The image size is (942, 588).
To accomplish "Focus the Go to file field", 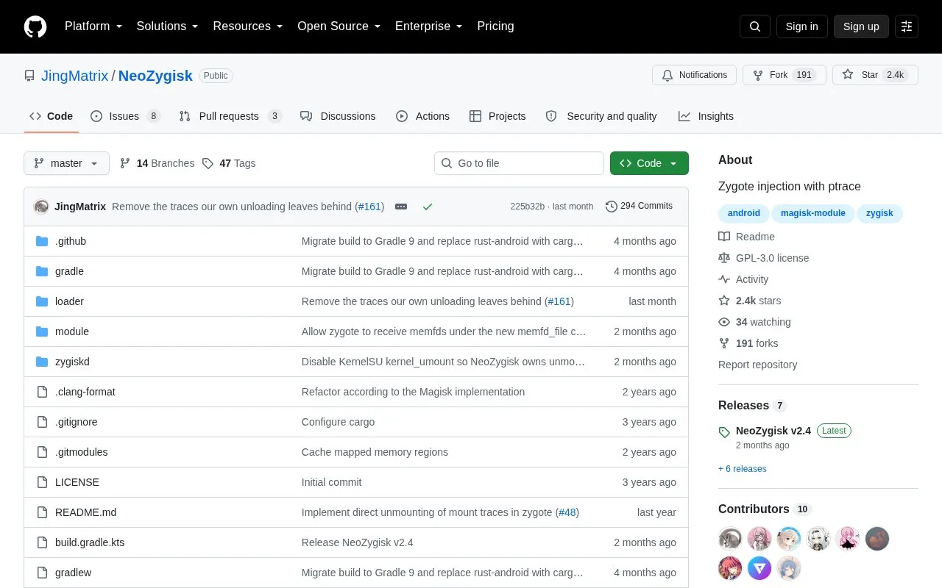I will [x=519, y=163].
